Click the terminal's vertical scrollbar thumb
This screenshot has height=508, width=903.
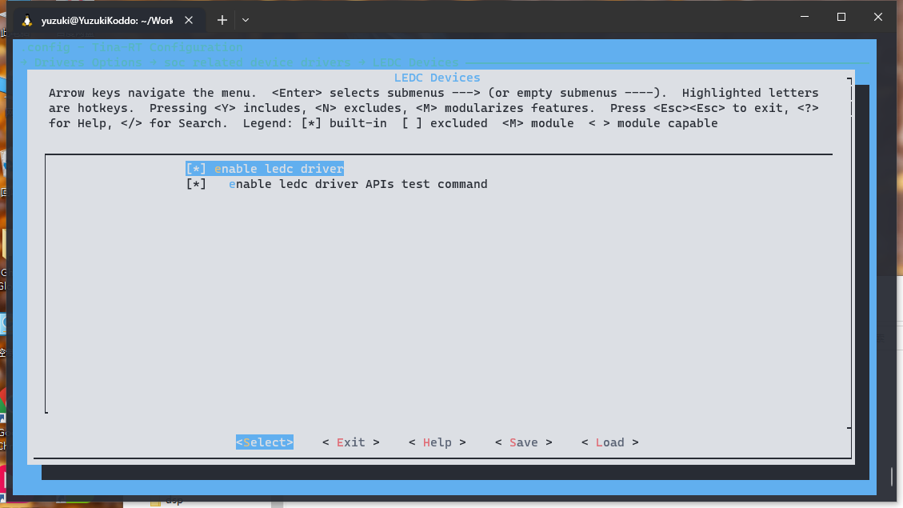[892, 477]
